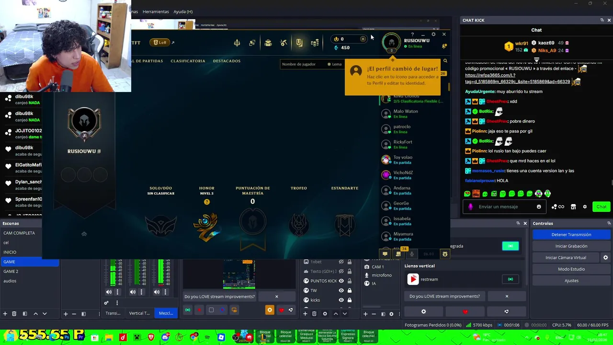Open source properties gear under sources list
613x345 pixels.
pyautogui.click(x=325, y=313)
